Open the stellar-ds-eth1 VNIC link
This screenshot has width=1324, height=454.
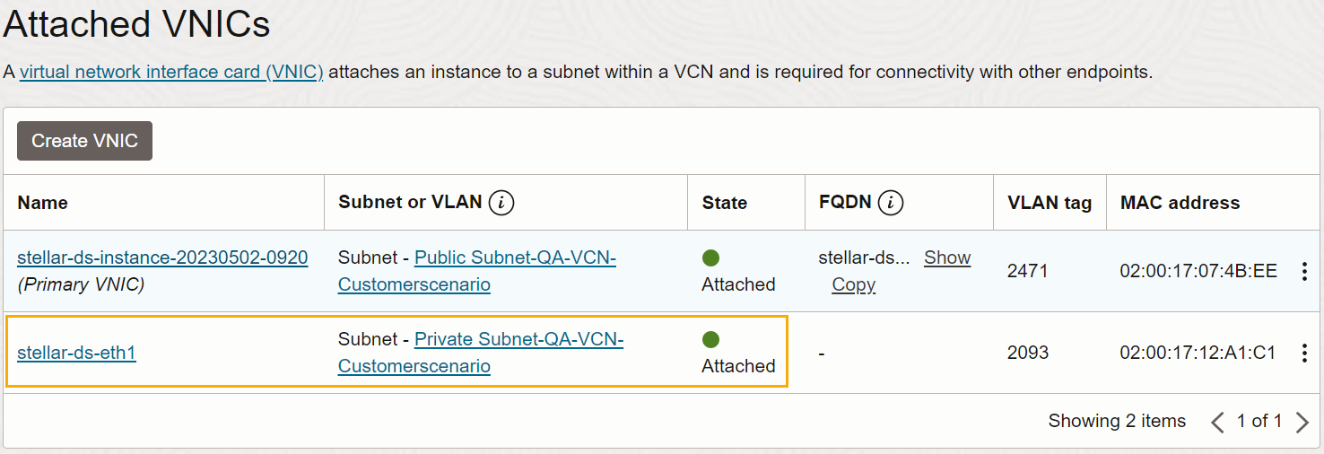coord(76,353)
